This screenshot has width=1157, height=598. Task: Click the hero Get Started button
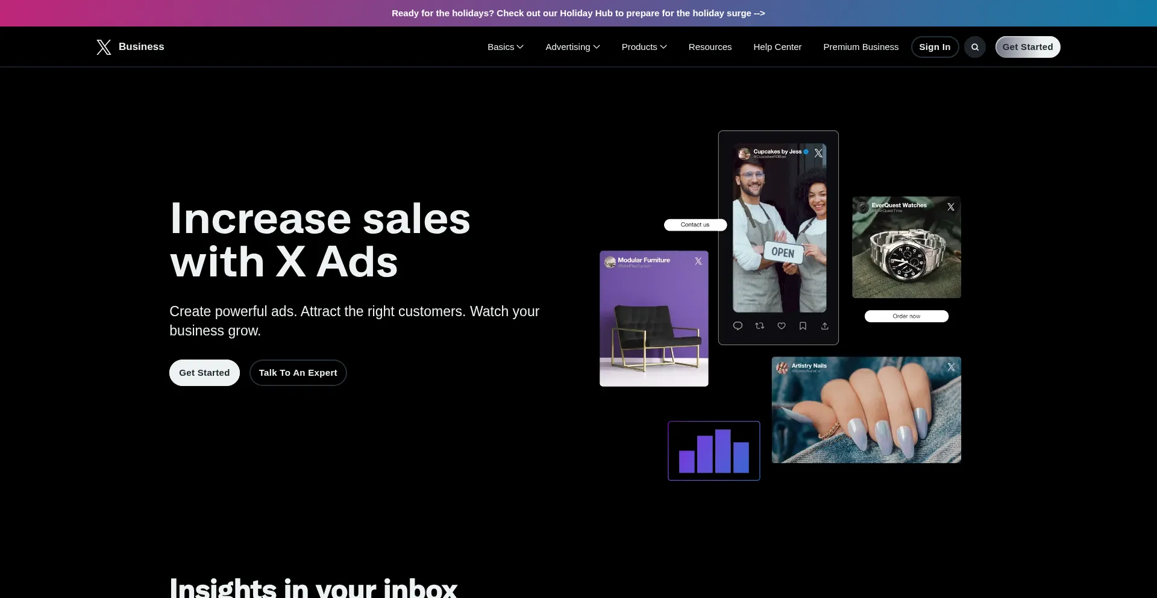[204, 373]
